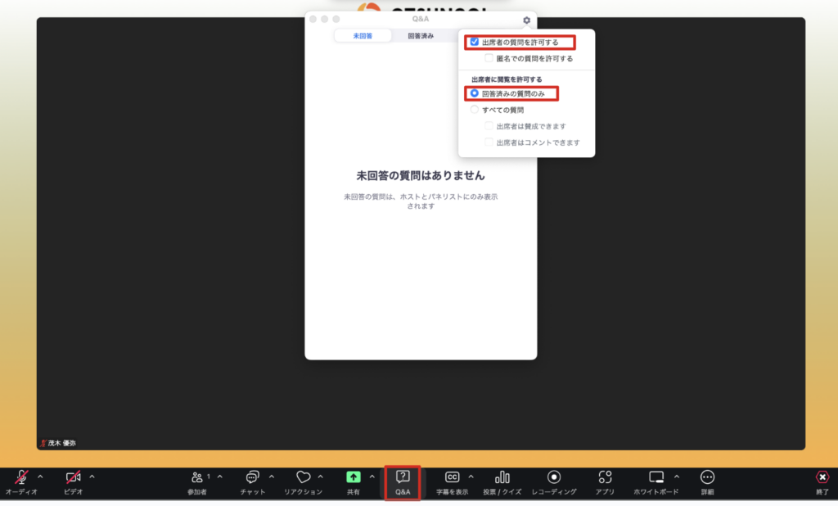Image resolution: width=838 pixels, height=506 pixels.
Task: Start screen sharing with 共有
Action: pyautogui.click(x=353, y=478)
